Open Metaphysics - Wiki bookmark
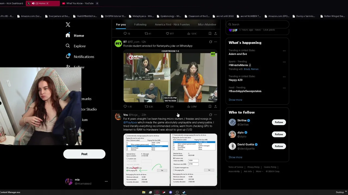The image size is (348, 195). [x=141, y=16]
